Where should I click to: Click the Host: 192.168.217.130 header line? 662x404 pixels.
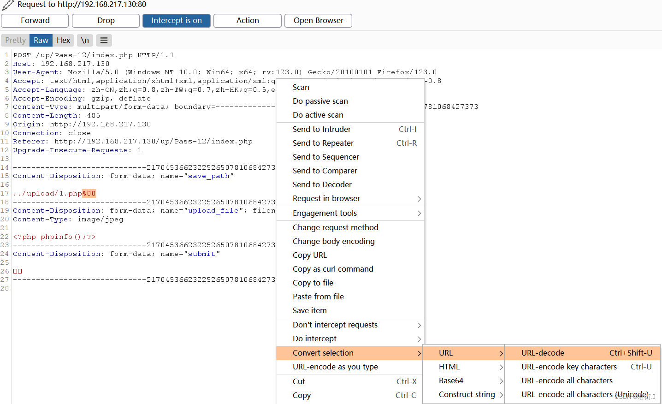tap(61, 64)
